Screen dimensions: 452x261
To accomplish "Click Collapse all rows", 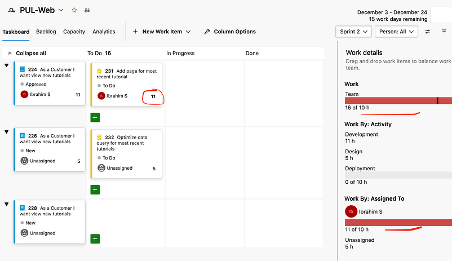I will [x=27, y=53].
